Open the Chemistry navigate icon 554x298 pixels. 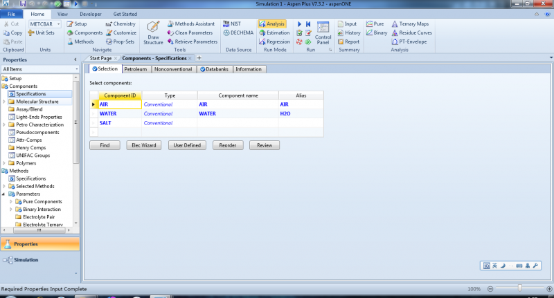pos(120,24)
